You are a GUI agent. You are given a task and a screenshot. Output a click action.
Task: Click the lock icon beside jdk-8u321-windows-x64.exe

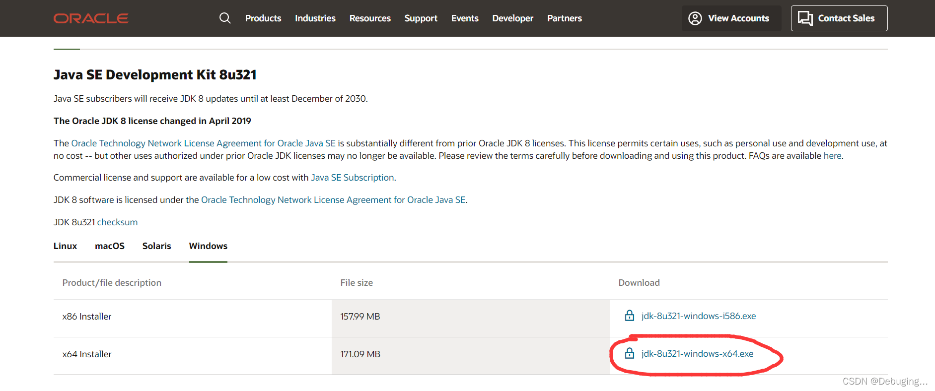[x=630, y=353]
